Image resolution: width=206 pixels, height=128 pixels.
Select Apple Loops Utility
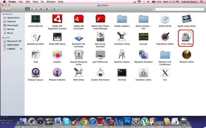[187, 19]
